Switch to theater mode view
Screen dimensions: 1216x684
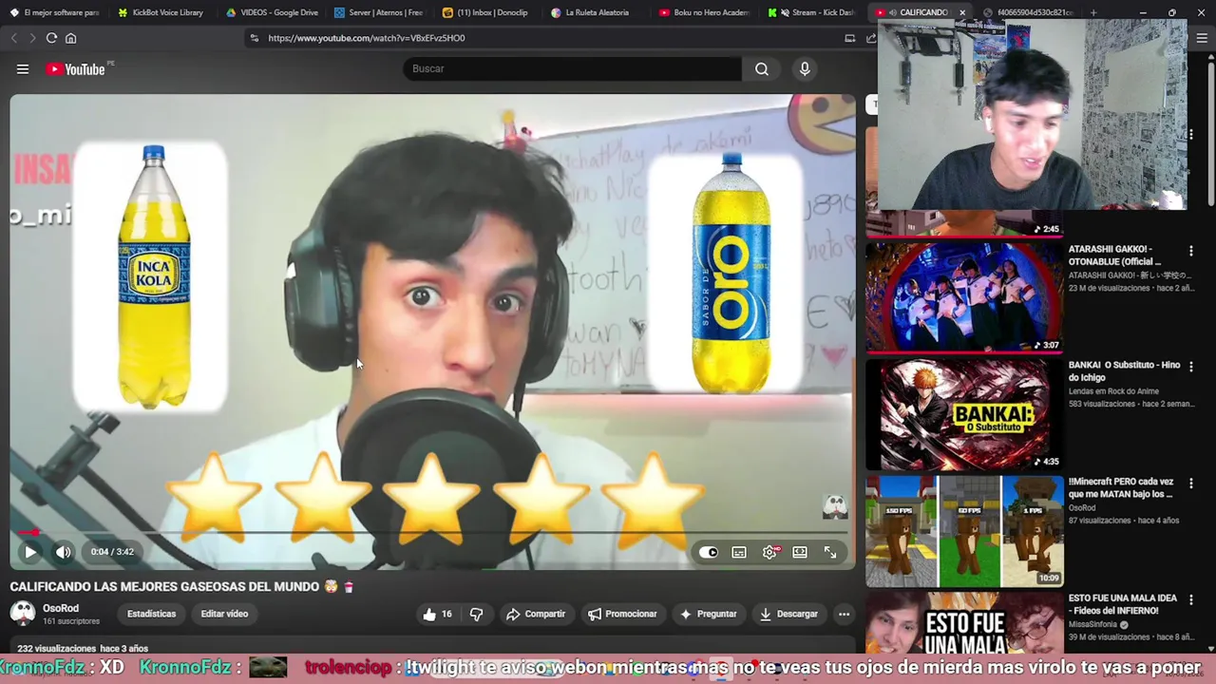pyautogui.click(x=800, y=552)
